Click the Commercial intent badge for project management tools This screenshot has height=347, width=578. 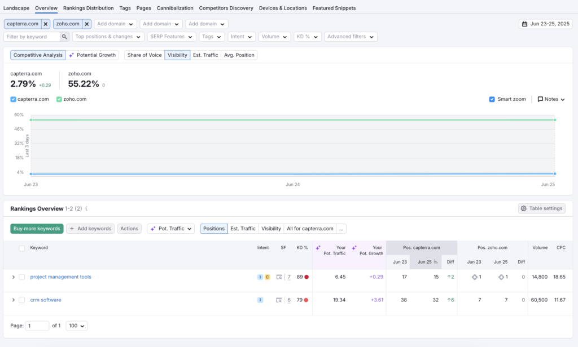click(x=267, y=277)
